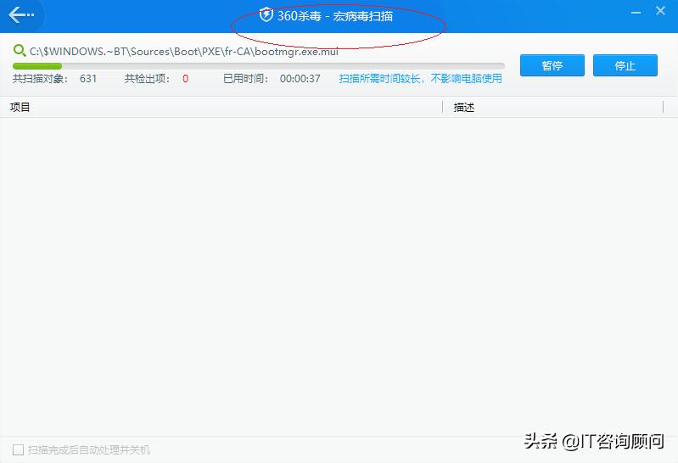Click the magnifier scan icon beside the path
The height and width of the screenshot is (463, 678).
click(20, 51)
